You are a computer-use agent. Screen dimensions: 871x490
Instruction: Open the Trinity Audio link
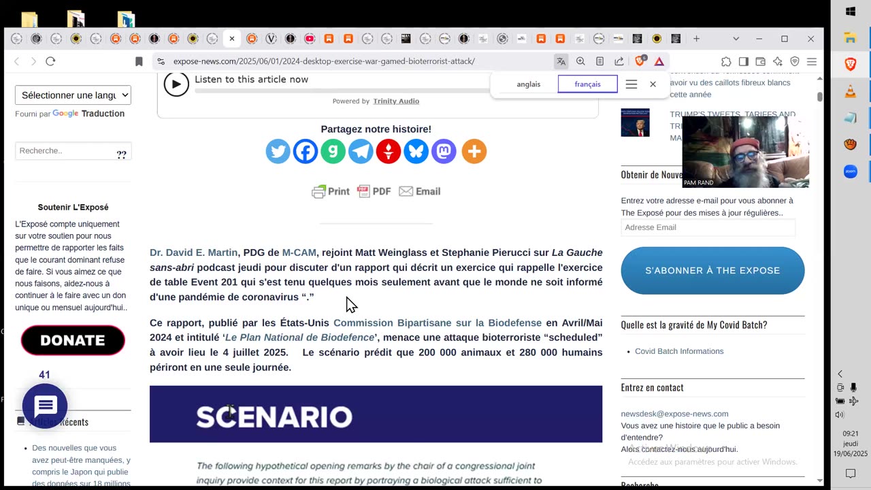pos(396,101)
